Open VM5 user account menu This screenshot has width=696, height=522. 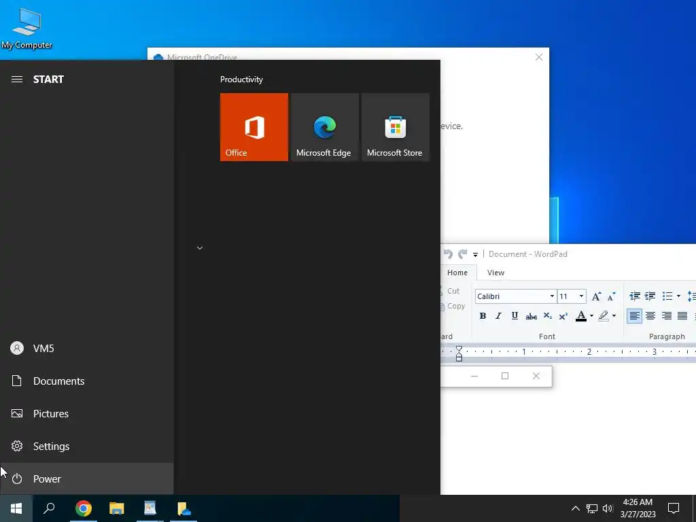[87, 348]
